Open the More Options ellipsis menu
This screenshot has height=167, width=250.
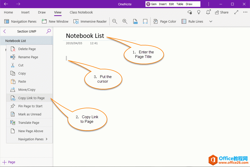coord(245,12)
